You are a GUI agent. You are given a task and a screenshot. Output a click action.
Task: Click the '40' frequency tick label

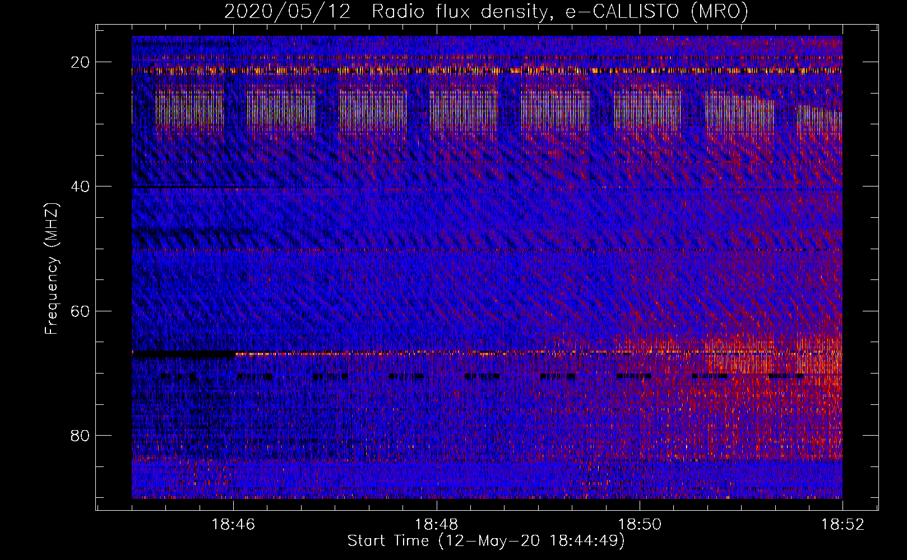pos(81,186)
